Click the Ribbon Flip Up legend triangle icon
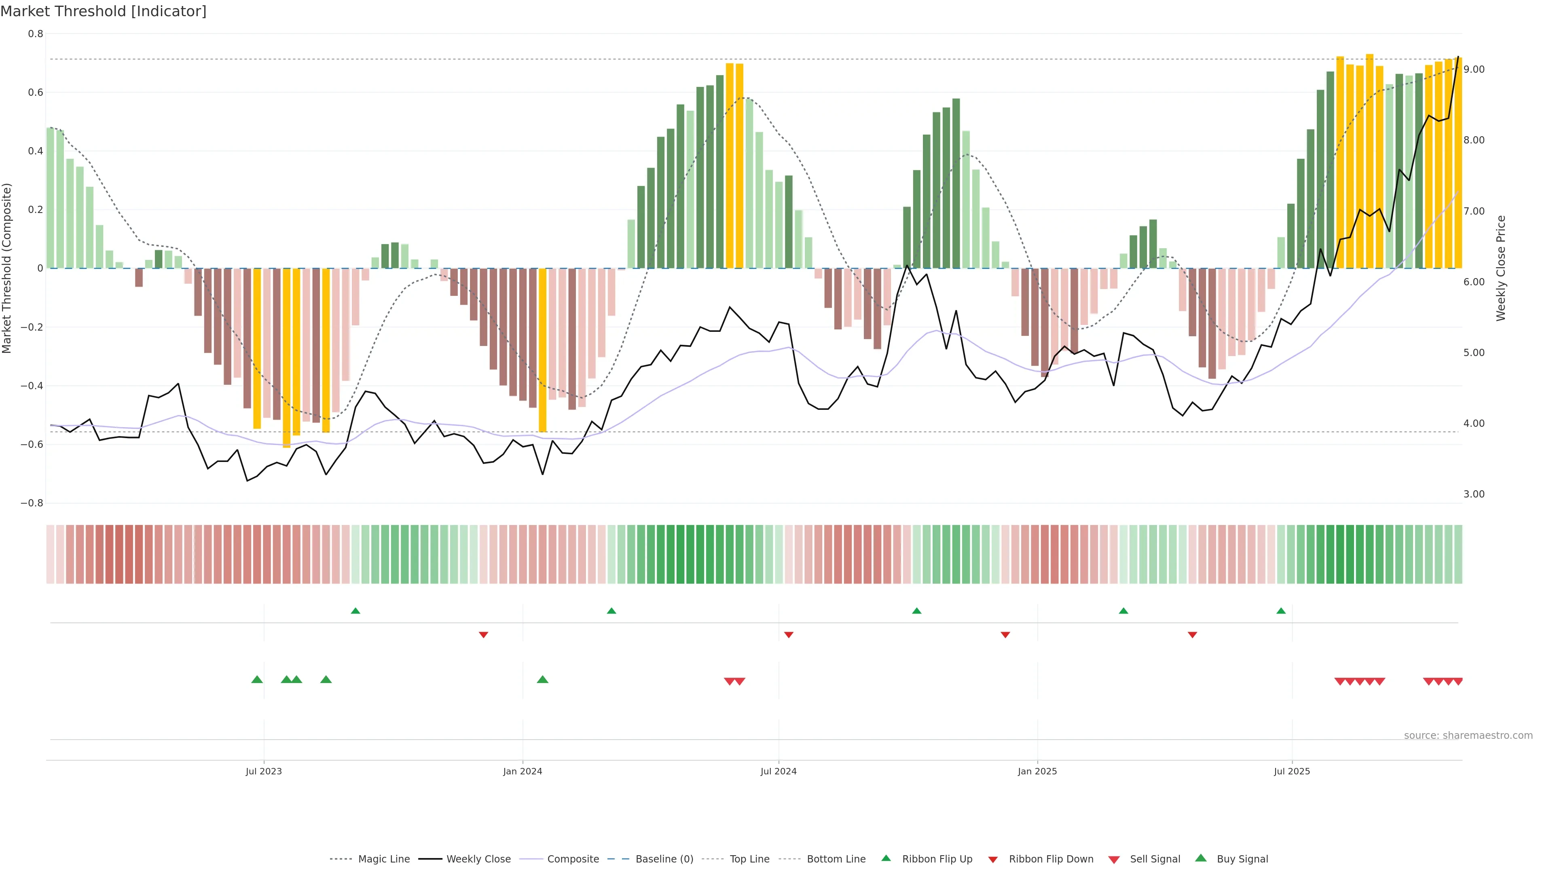Image resolution: width=1553 pixels, height=873 pixels. tap(886, 858)
